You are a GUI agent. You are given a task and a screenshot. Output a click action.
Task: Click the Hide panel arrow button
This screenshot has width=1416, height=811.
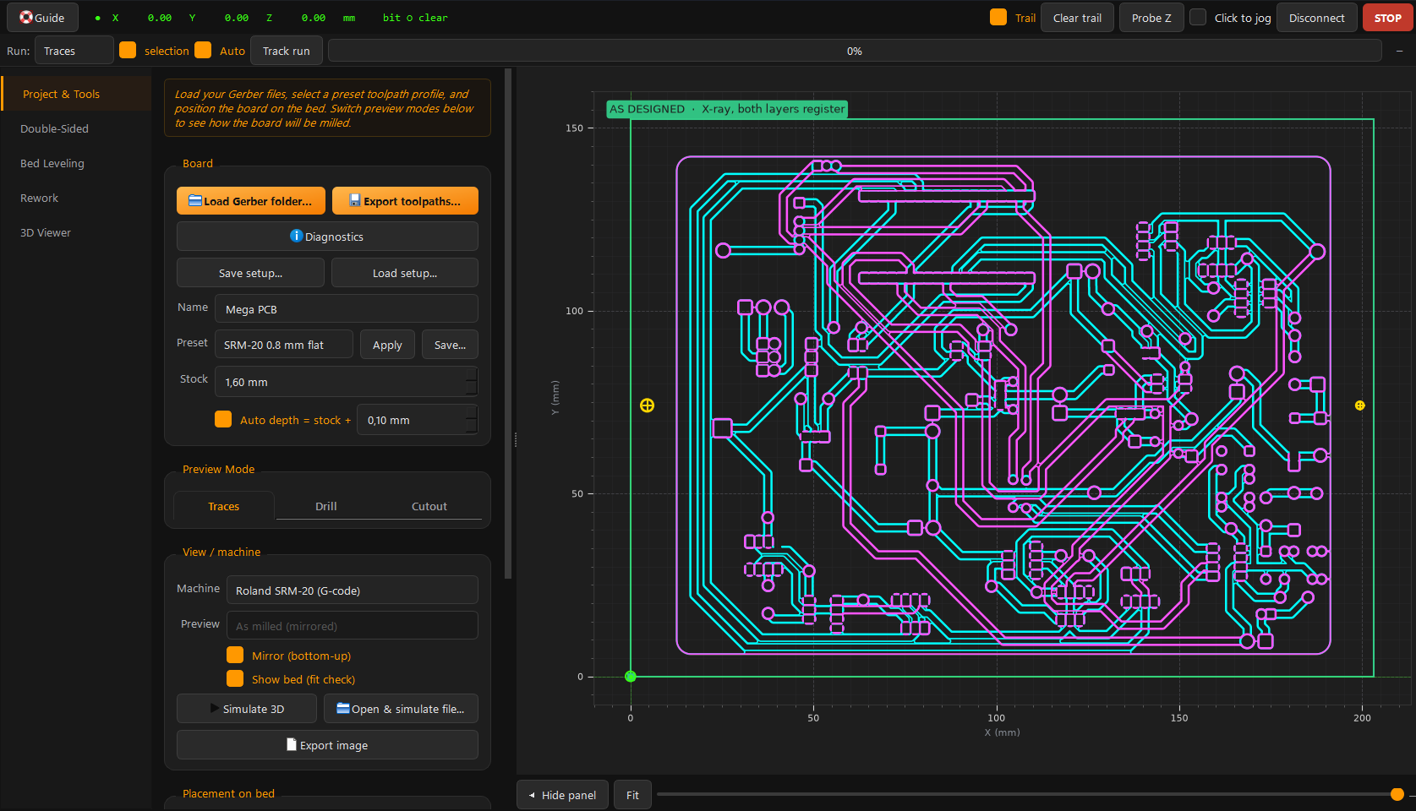click(562, 795)
